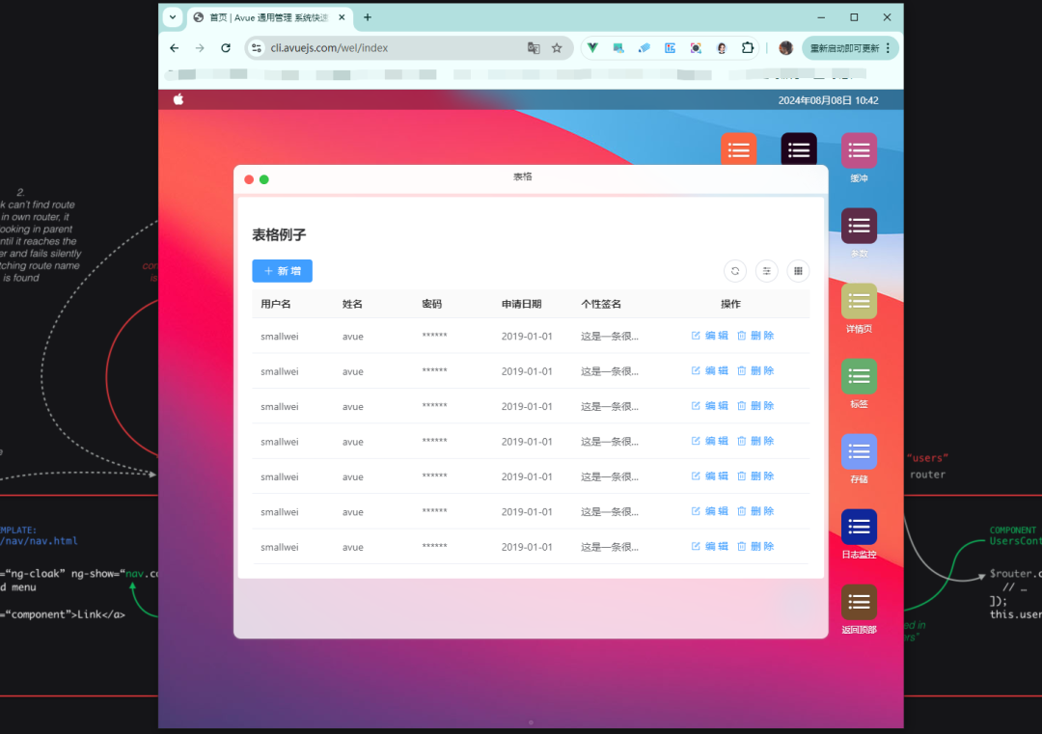
Task: Open the 详情页 dock app icon
Action: pyautogui.click(x=859, y=301)
